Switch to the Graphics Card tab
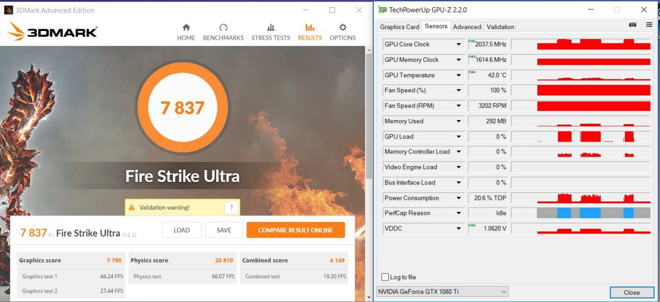660x302 pixels. (x=400, y=27)
